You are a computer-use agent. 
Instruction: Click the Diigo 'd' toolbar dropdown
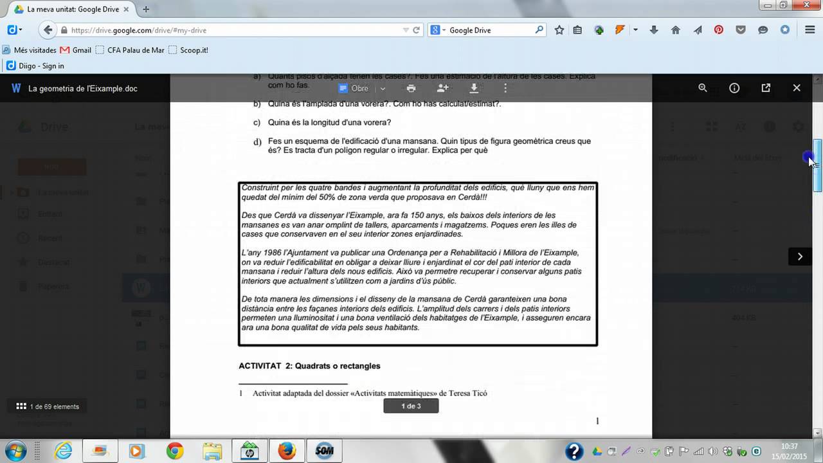(15, 30)
